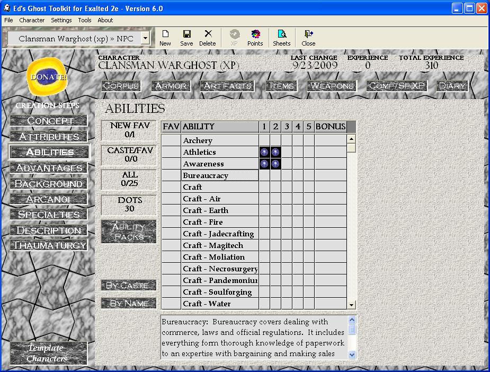Open the Ability Packs button
Image resolution: width=490 pixels, height=372 pixels.
129,232
